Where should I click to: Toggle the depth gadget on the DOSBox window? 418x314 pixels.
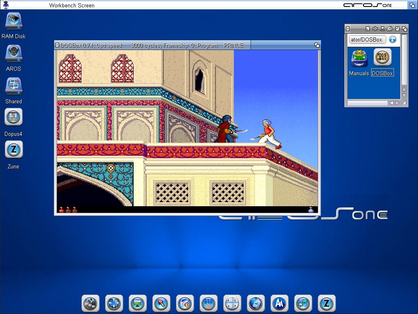pyautogui.click(x=317, y=45)
